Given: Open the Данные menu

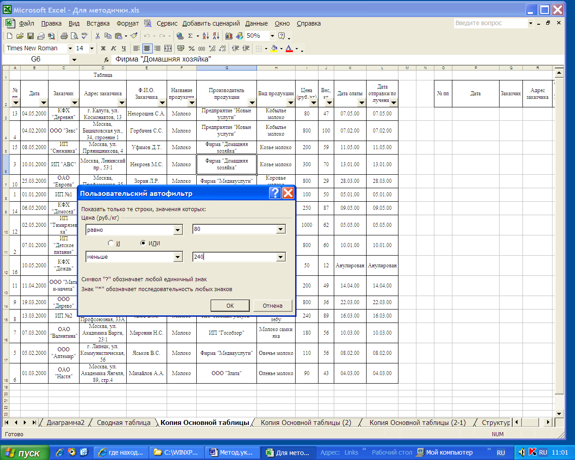Looking at the screenshot, I should point(257,23).
